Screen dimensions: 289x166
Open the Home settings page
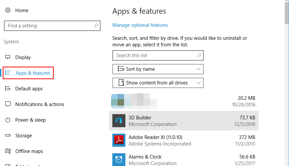click(22, 10)
